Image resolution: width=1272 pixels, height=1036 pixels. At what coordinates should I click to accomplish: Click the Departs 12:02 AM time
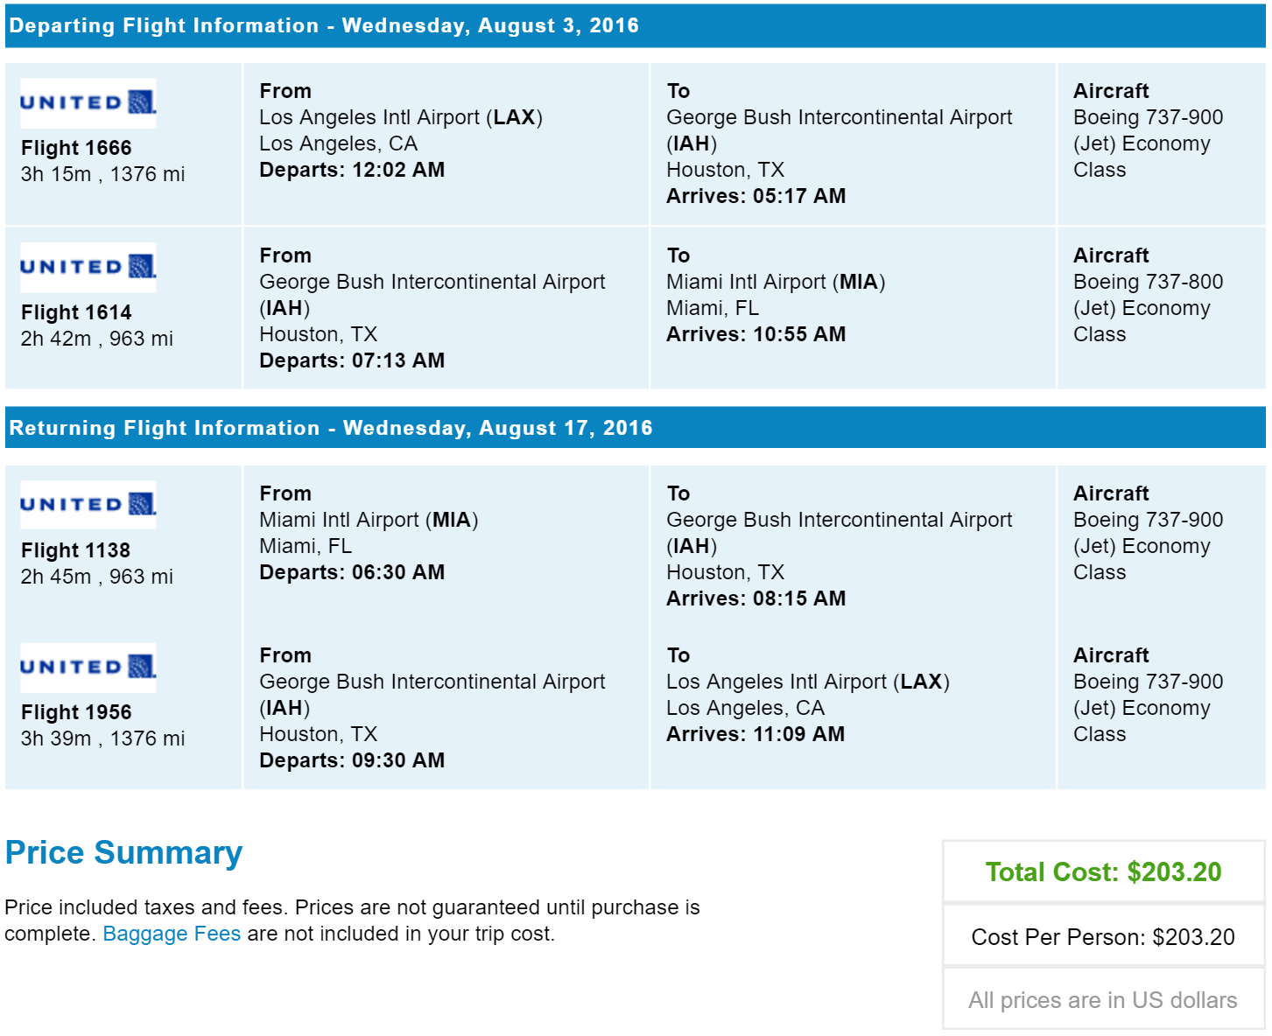point(352,170)
